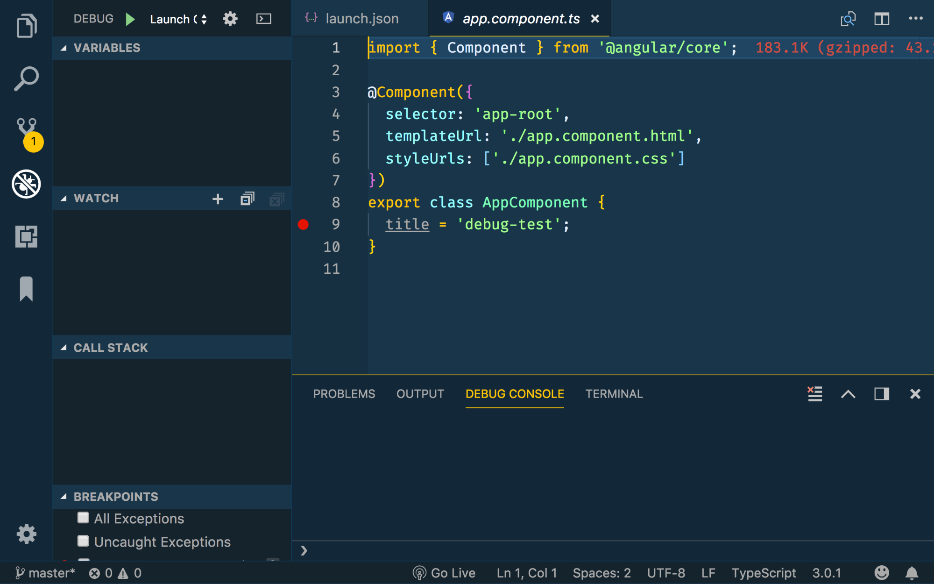This screenshot has height=584, width=934.
Task: Open the Extensions view
Action: pos(27,237)
